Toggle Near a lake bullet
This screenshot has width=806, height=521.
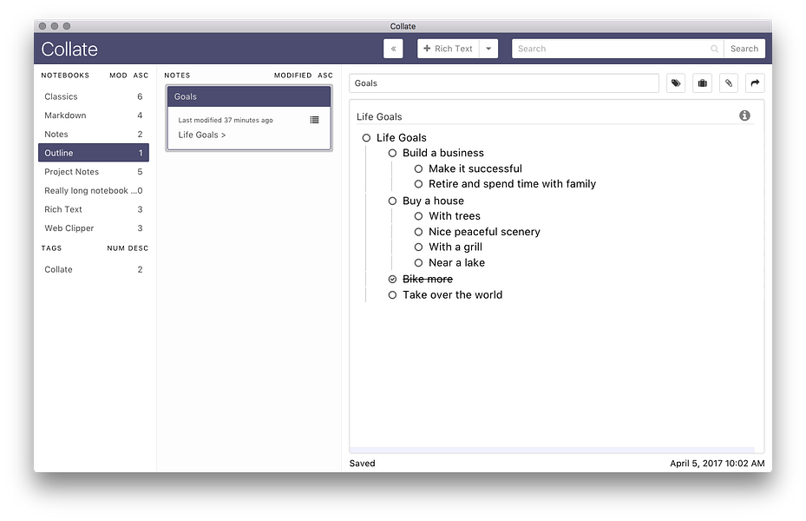(418, 262)
